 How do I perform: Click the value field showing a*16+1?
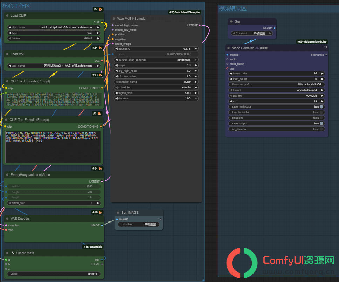[x=54, y=274]
